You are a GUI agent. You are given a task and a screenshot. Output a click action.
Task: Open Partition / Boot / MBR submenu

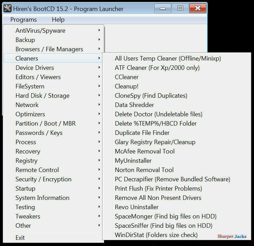(x=53, y=124)
